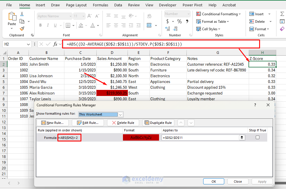
Task: Click the Orientation text-angle icon
Action: coord(131,16)
